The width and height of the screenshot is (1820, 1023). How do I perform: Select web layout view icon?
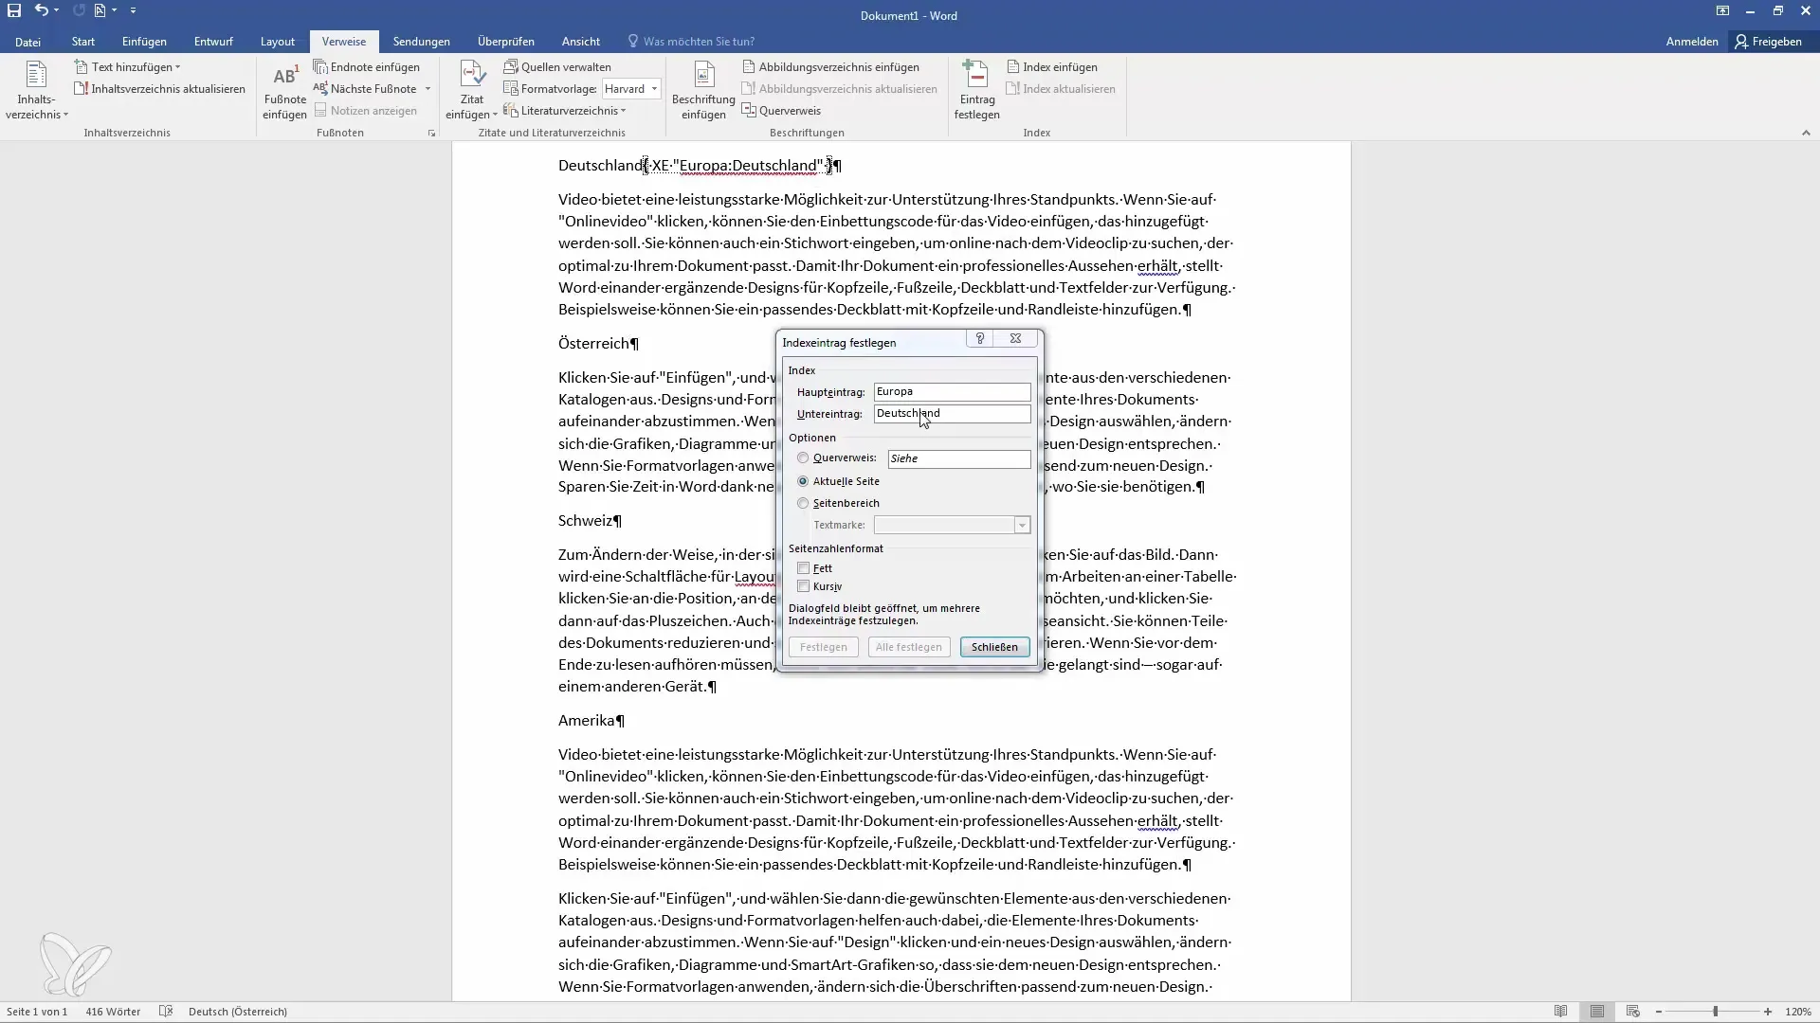tap(1632, 1012)
